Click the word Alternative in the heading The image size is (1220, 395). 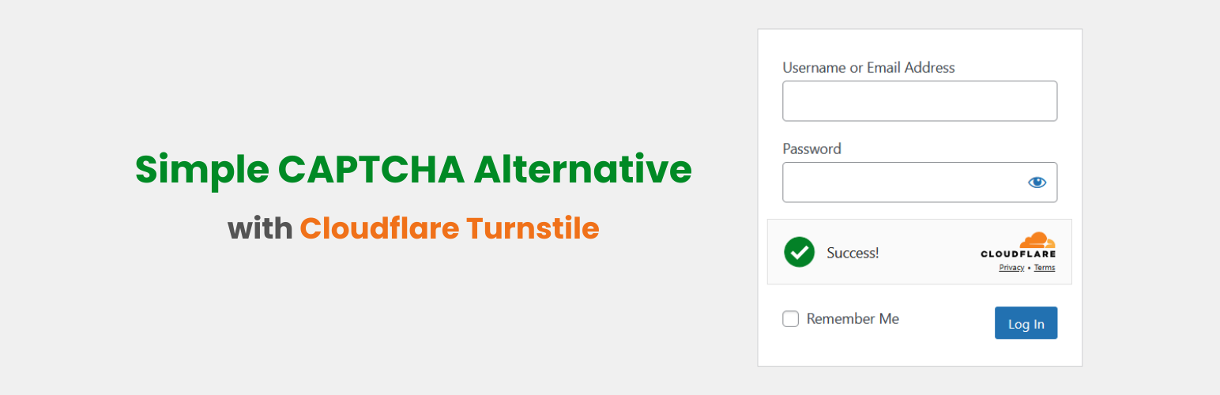tap(582, 170)
